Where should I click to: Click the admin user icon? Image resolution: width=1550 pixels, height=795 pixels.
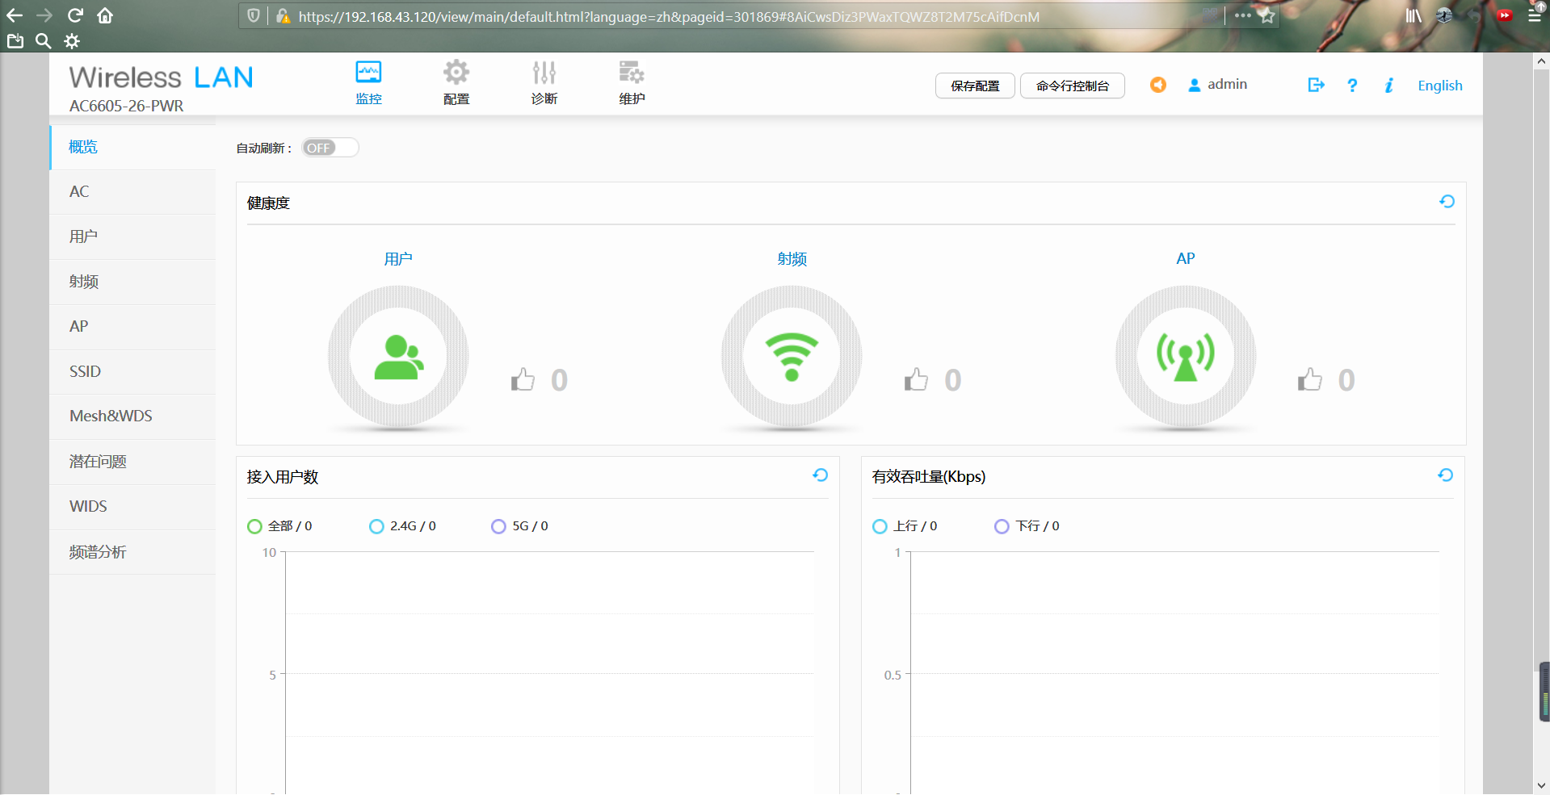[1195, 85]
